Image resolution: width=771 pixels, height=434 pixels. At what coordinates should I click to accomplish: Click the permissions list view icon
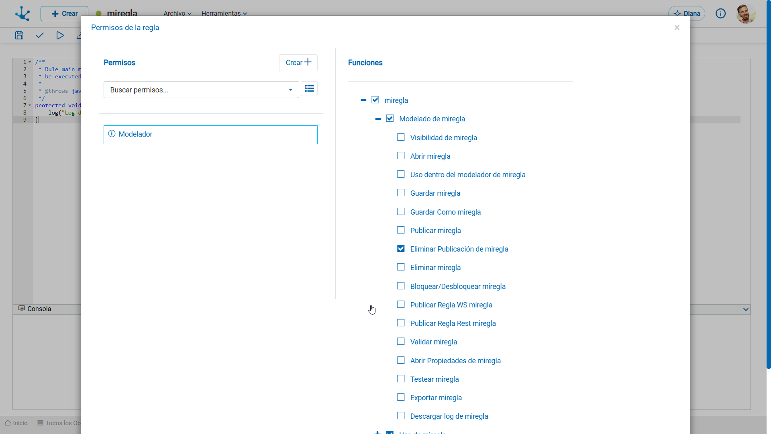click(309, 88)
